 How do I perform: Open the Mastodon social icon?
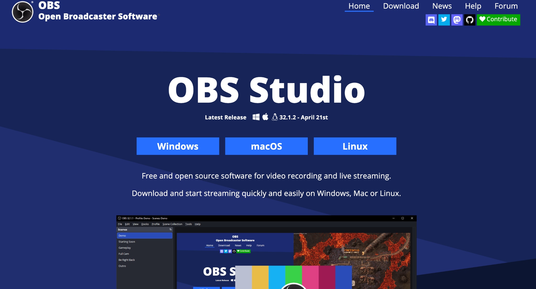(457, 20)
